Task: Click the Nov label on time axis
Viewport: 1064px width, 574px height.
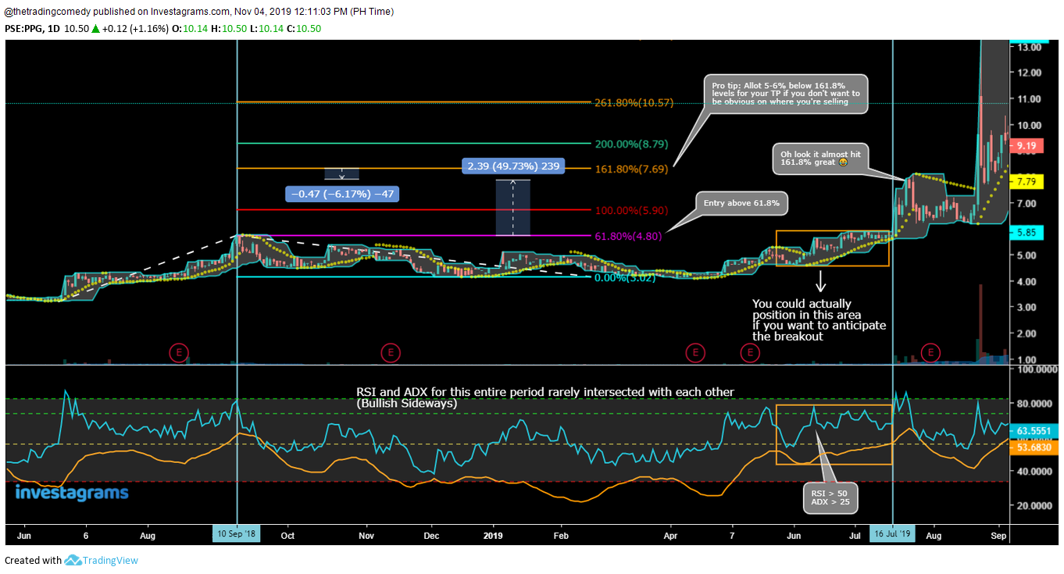Action: [367, 537]
